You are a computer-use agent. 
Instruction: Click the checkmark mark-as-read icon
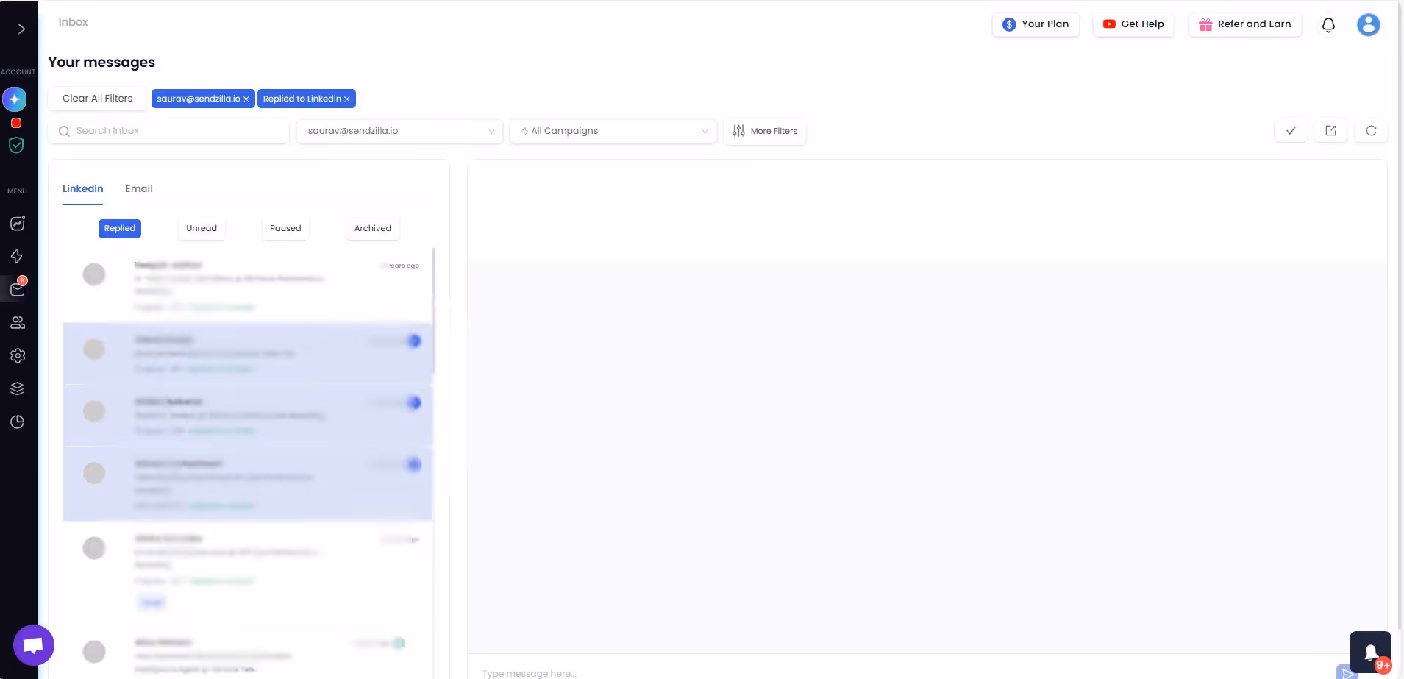pos(1291,130)
